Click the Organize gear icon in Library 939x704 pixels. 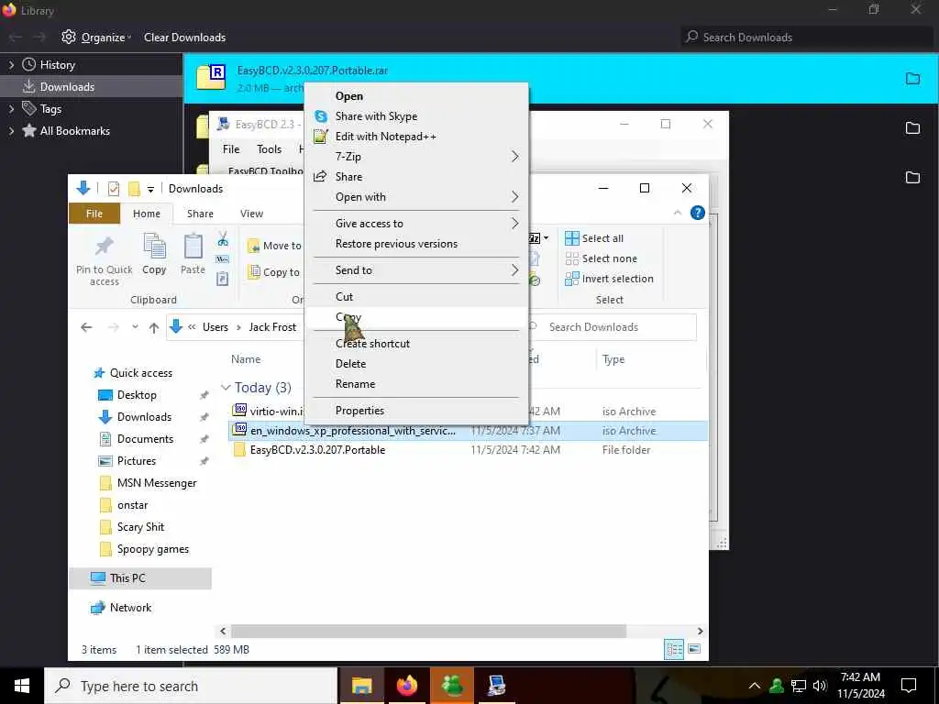[x=69, y=37]
